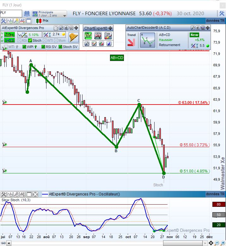
Task: Click the 50 level color box
Action: (219, 215)
